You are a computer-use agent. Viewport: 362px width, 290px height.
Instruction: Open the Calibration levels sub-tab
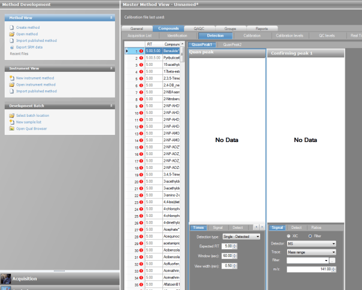pyautogui.click(x=289, y=35)
